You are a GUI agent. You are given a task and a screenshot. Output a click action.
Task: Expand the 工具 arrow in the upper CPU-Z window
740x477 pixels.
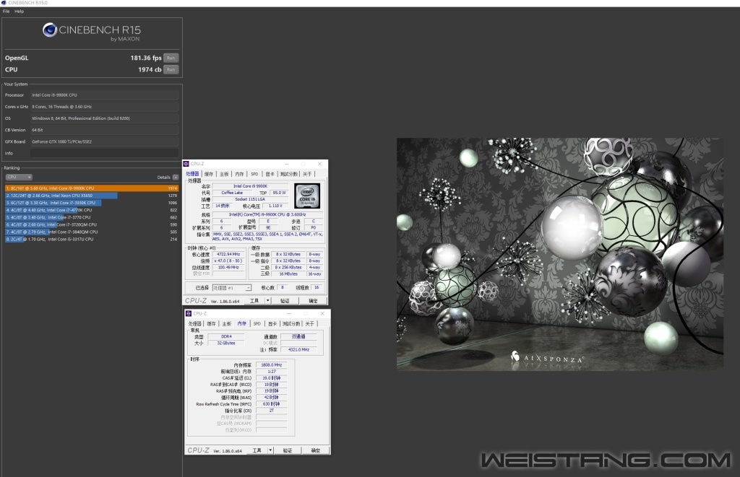pos(267,301)
